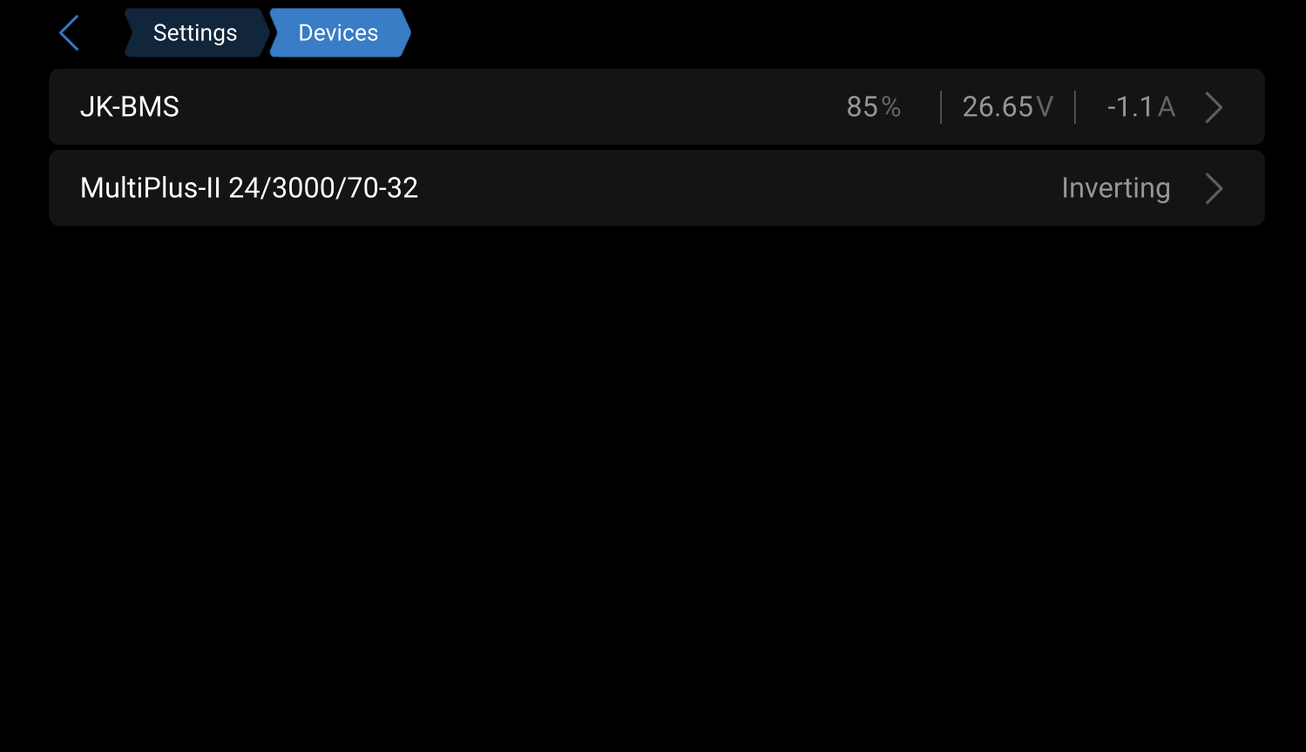Click the V unit beside 26.65
This screenshot has height=752, width=1306.
pos(1045,107)
